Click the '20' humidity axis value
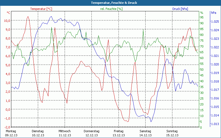Viewport: 221px width, 138px height. tap(202, 104)
